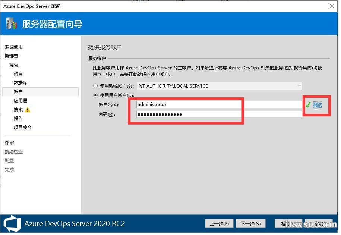Open the 数据库 step
Viewport: 341px width, 235px height.
(20, 82)
